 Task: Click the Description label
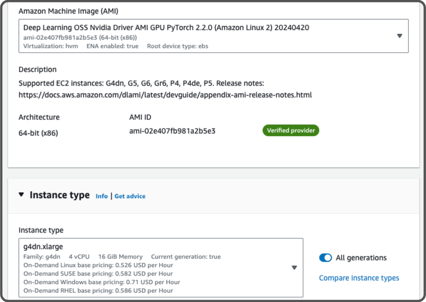(37, 69)
